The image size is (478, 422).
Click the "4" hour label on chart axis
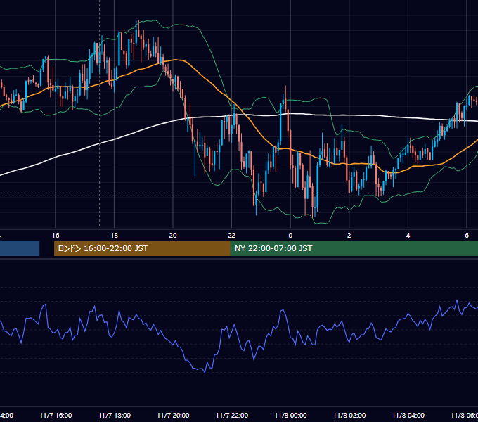click(x=408, y=236)
